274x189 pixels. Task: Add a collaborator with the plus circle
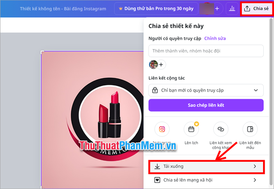[x=161, y=65]
